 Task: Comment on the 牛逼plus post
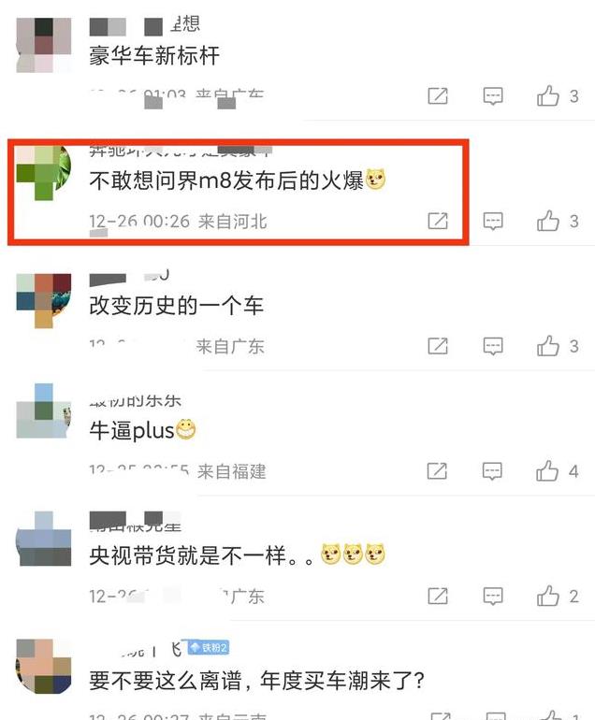coord(491,471)
